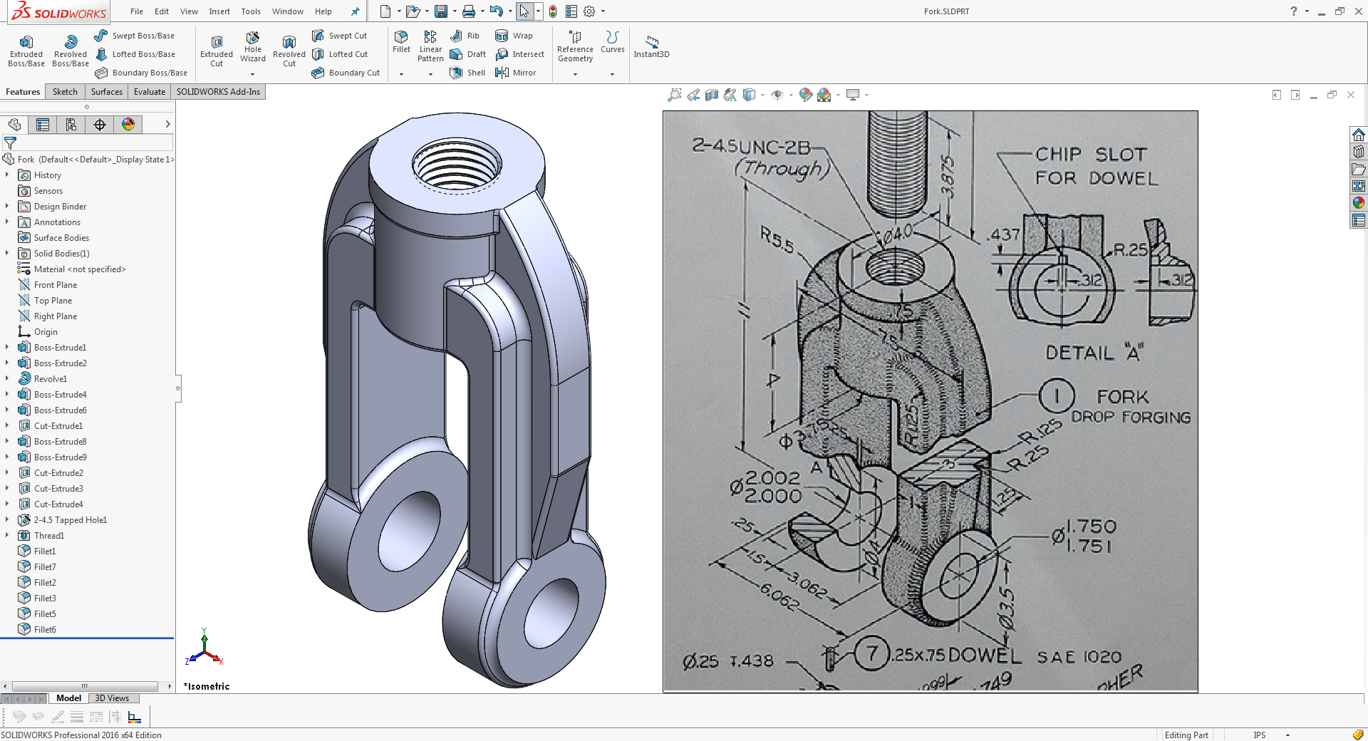
Task: Start the Linear Pattern tool
Action: (430, 46)
